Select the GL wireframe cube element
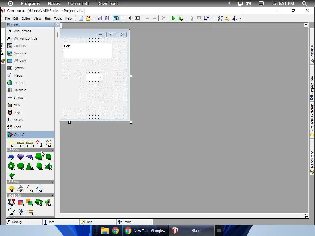315x236 pixels. coord(49,144)
